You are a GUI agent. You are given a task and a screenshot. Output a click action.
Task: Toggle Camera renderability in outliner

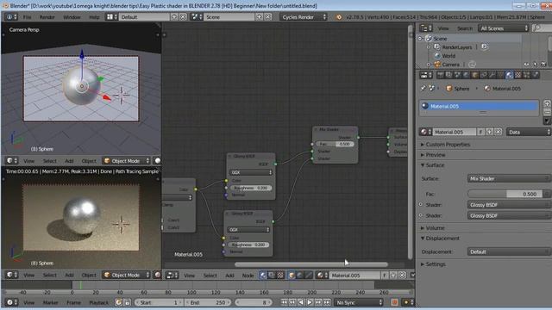pyautogui.click(x=543, y=65)
